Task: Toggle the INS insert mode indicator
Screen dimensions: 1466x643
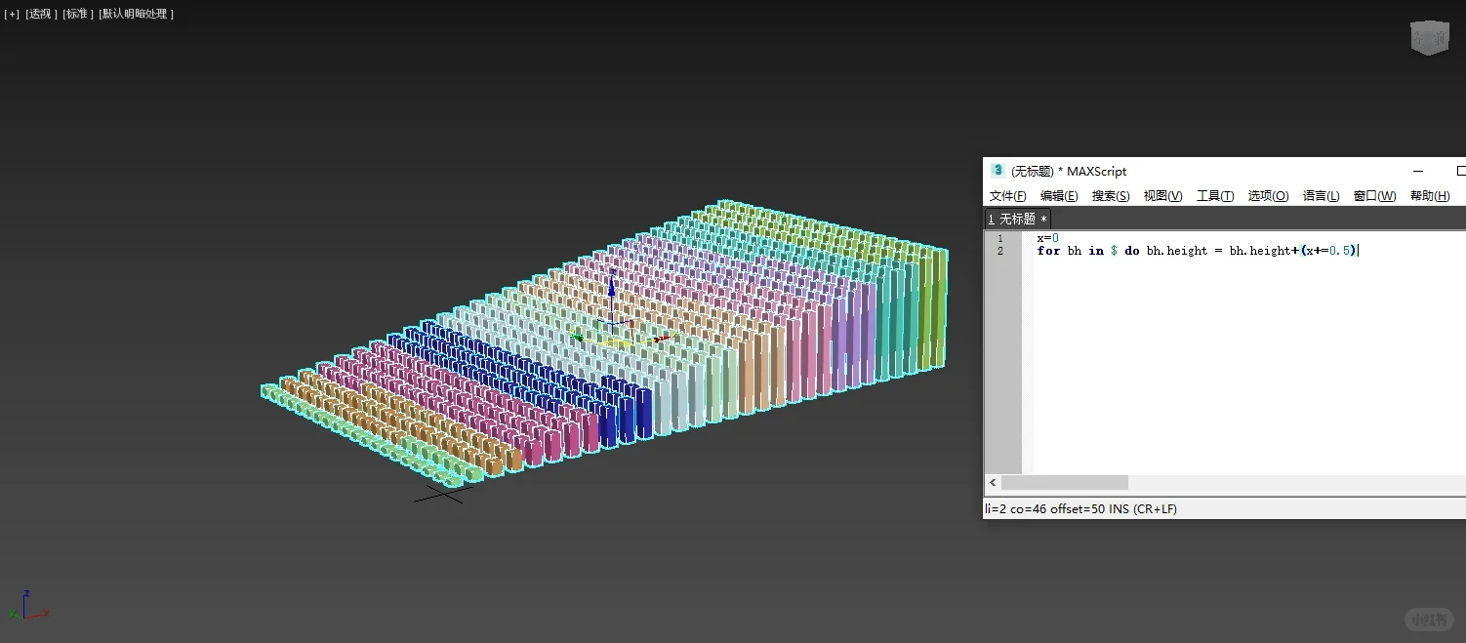Action: click(1119, 508)
